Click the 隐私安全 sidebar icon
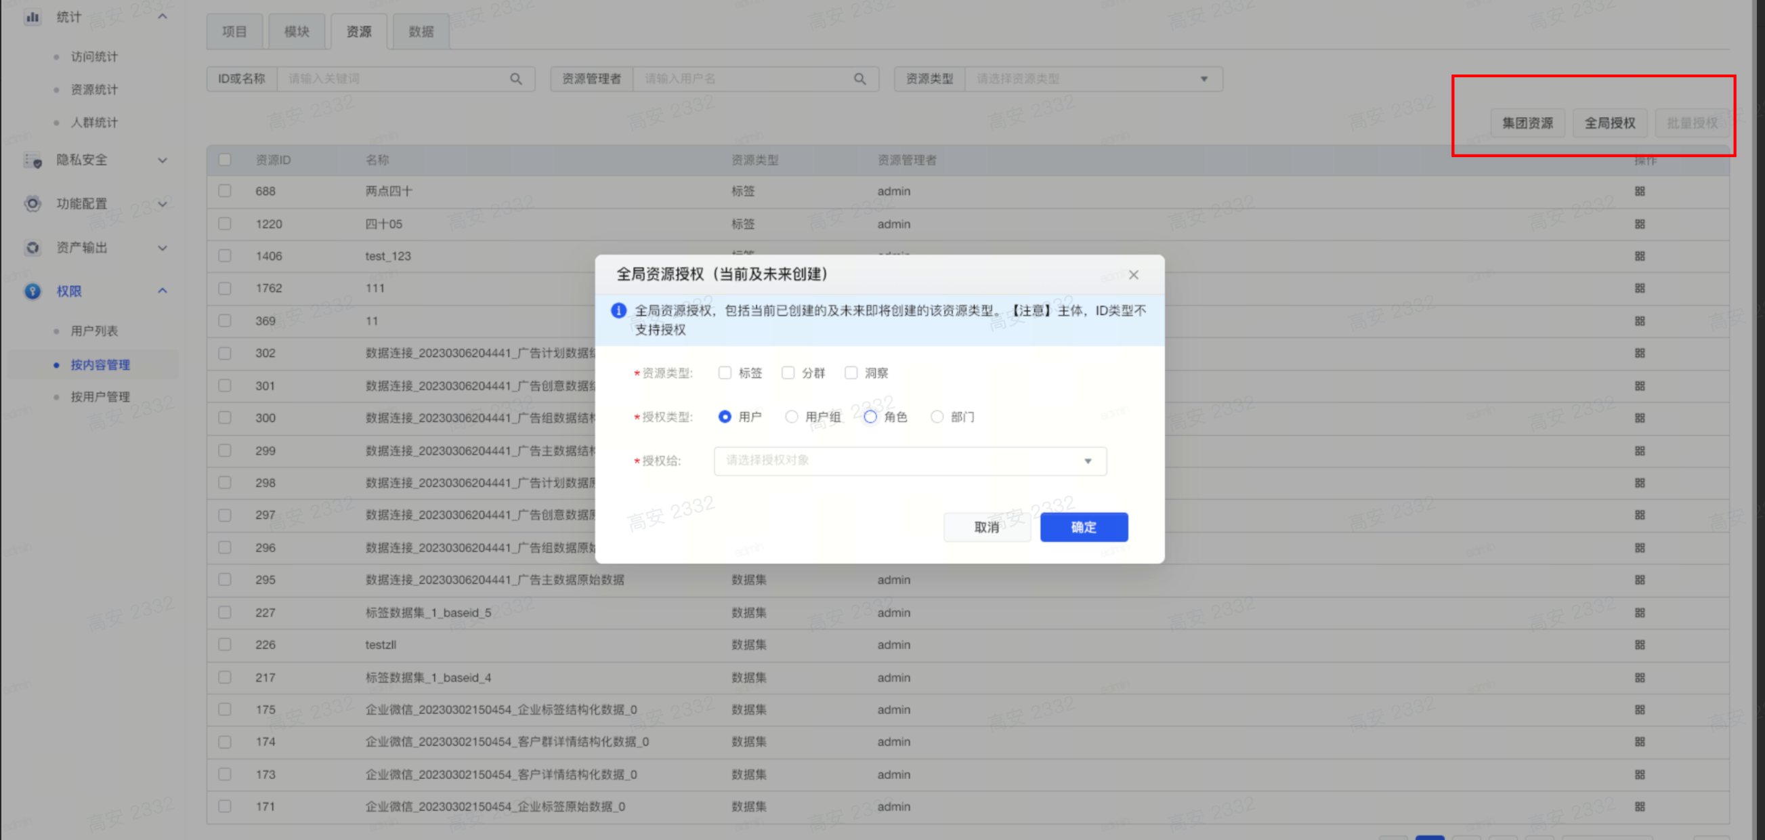This screenshot has width=1765, height=840. click(33, 161)
